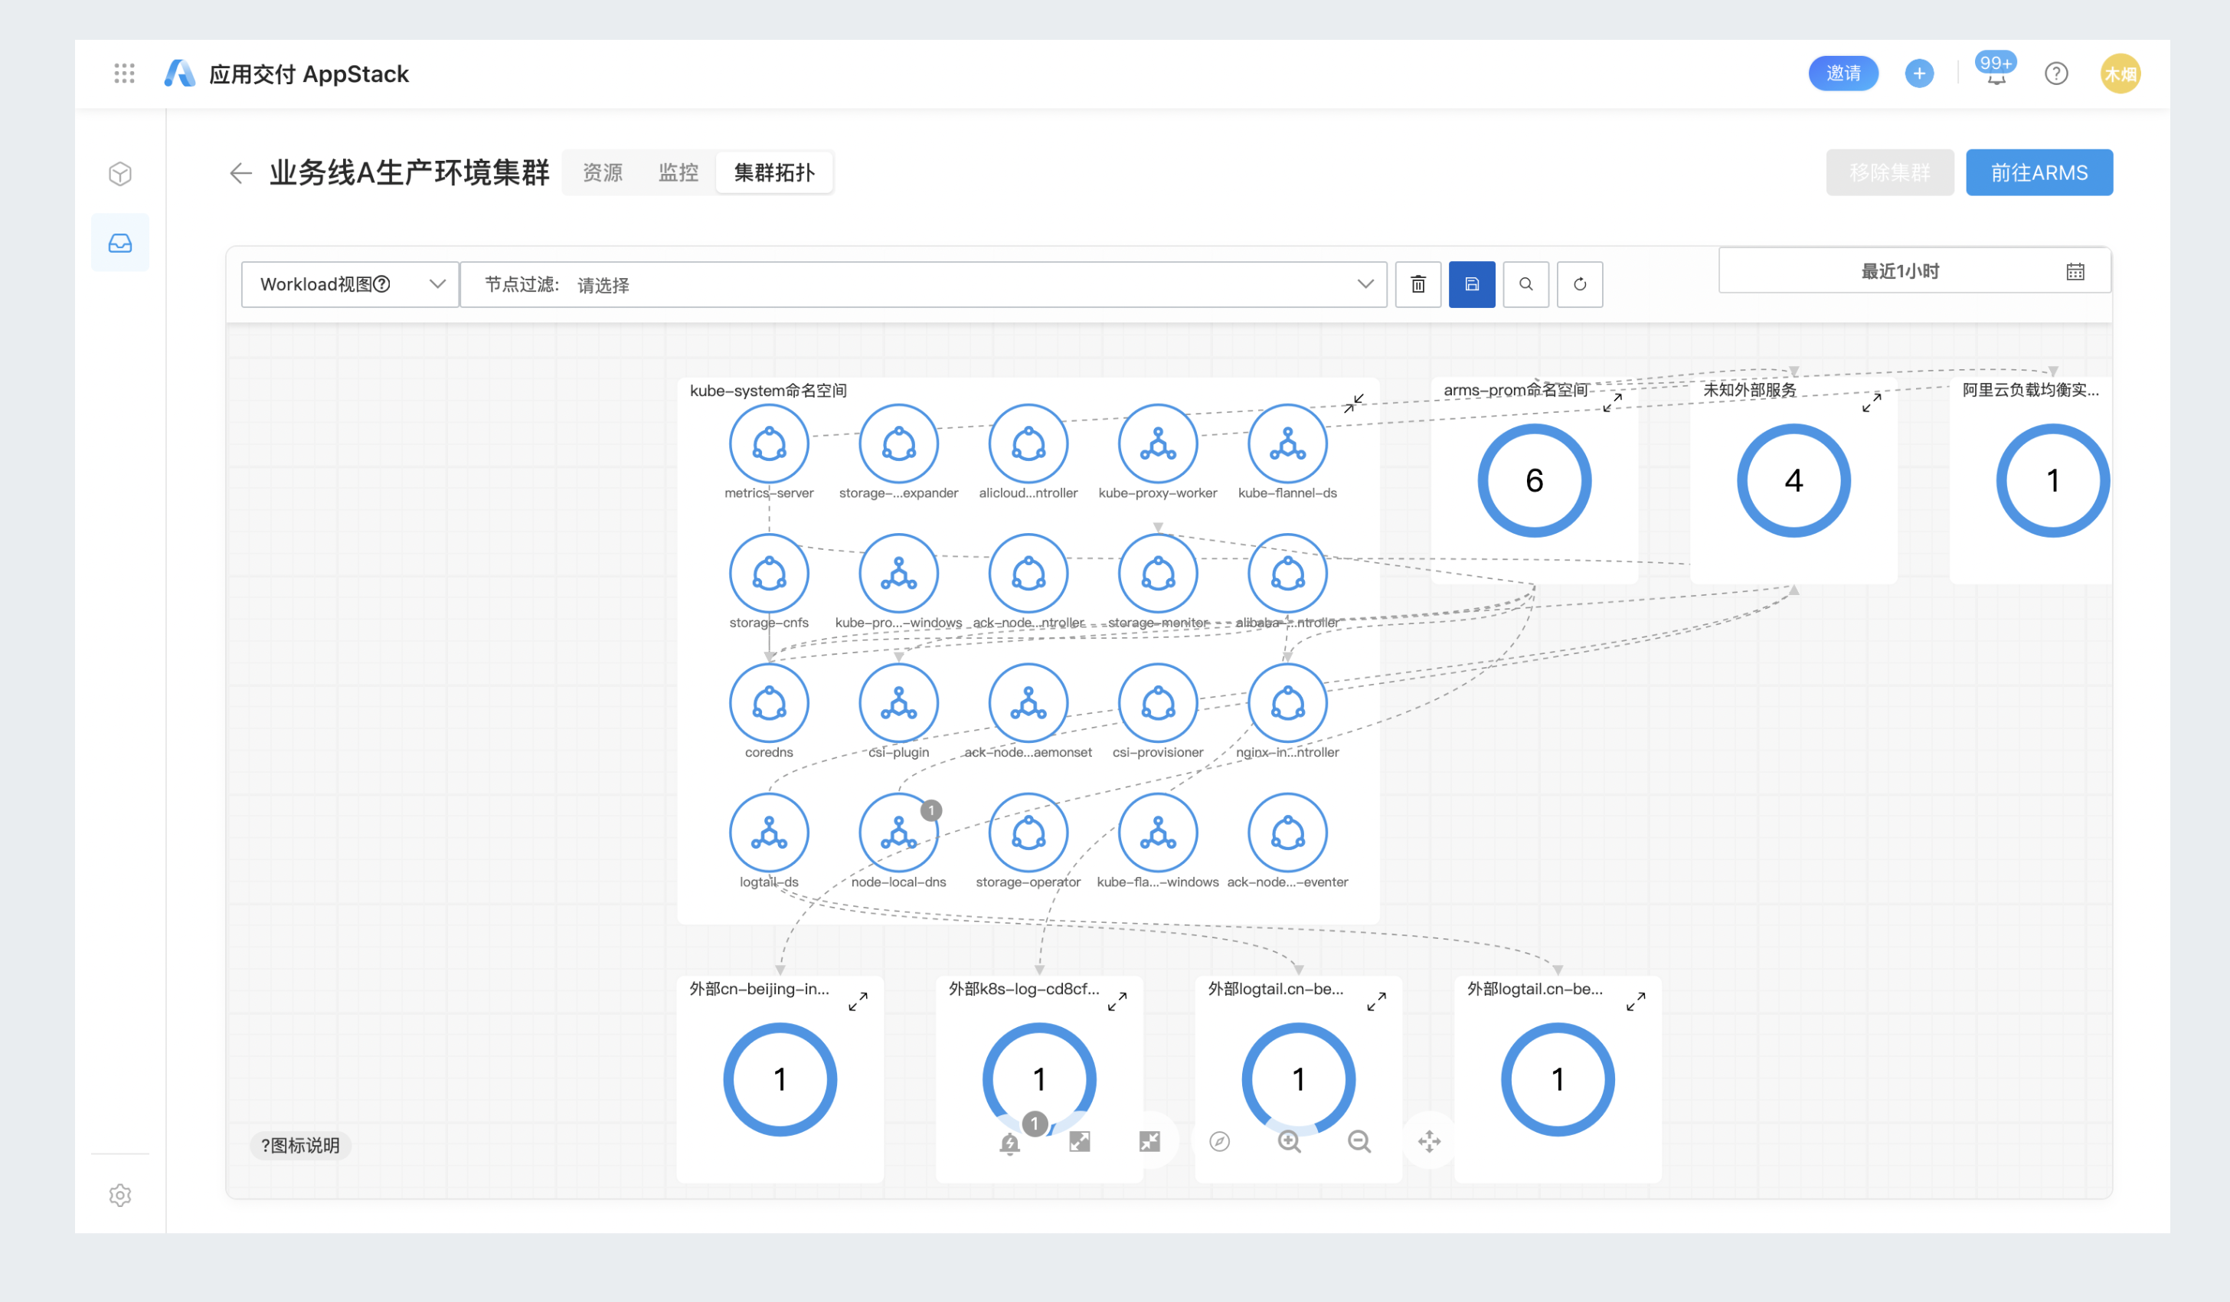Click the expand all groups icon
The width and height of the screenshot is (2230, 1302).
pos(1080,1142)
